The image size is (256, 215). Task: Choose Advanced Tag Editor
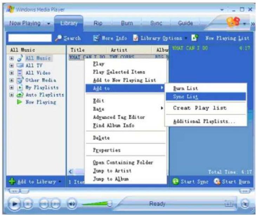point(126,117)
